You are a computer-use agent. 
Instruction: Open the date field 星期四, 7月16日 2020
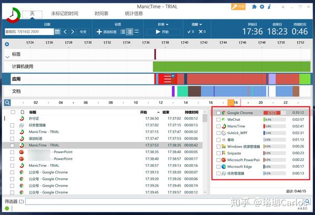point(29,31)
